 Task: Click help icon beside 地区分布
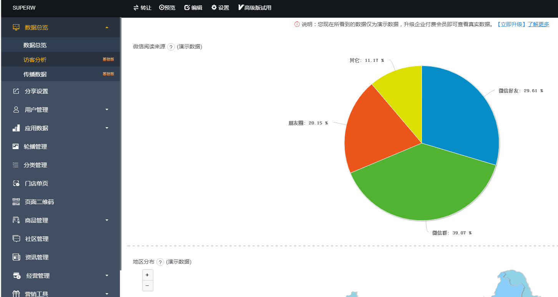(160, 262)
